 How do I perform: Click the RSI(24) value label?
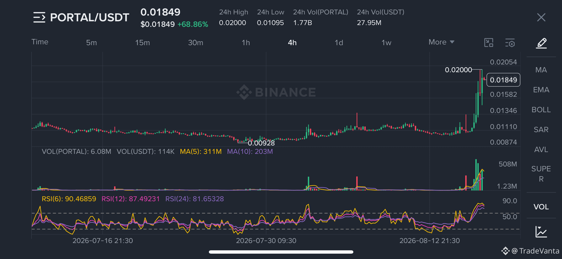(195, 199)
